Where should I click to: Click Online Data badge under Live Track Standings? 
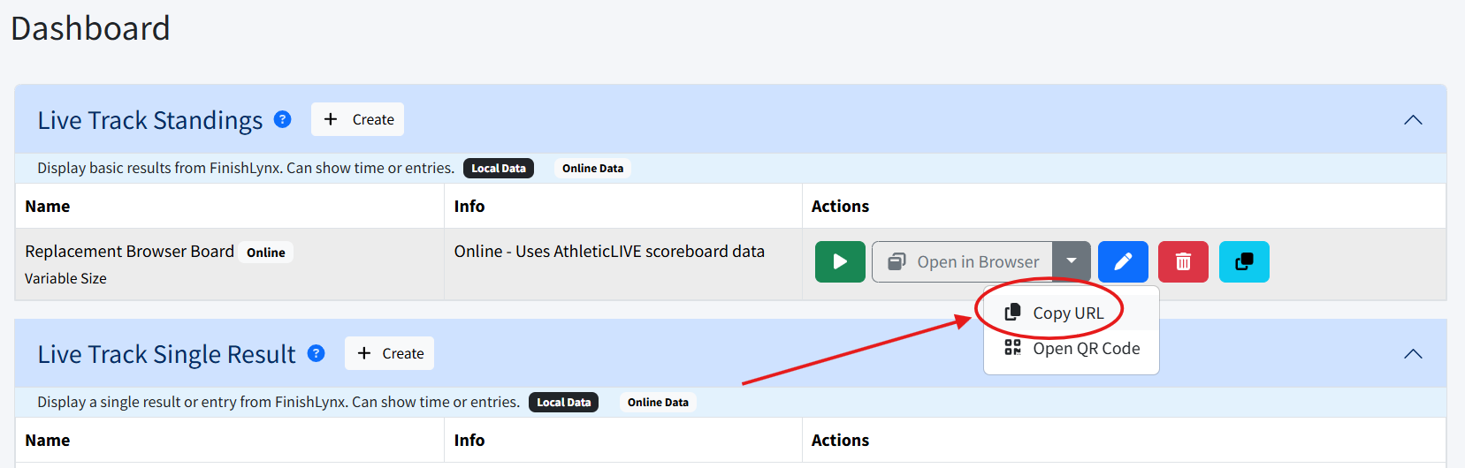pyautogui.click(x=592, y=168)
